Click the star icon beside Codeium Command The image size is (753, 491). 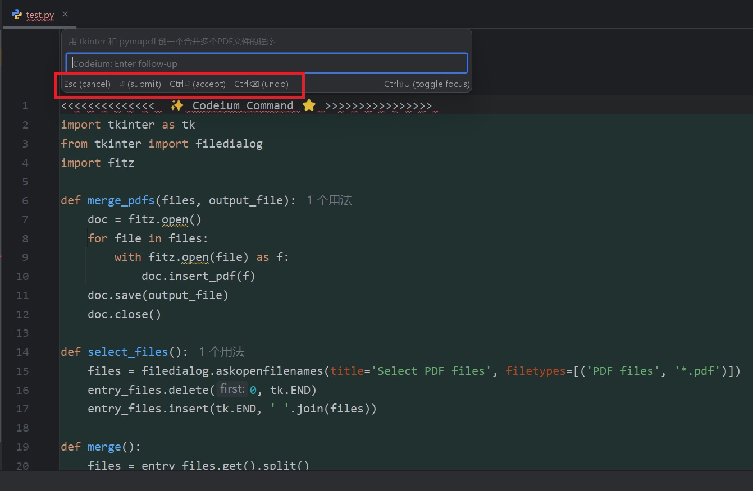(x=309, y=105)
